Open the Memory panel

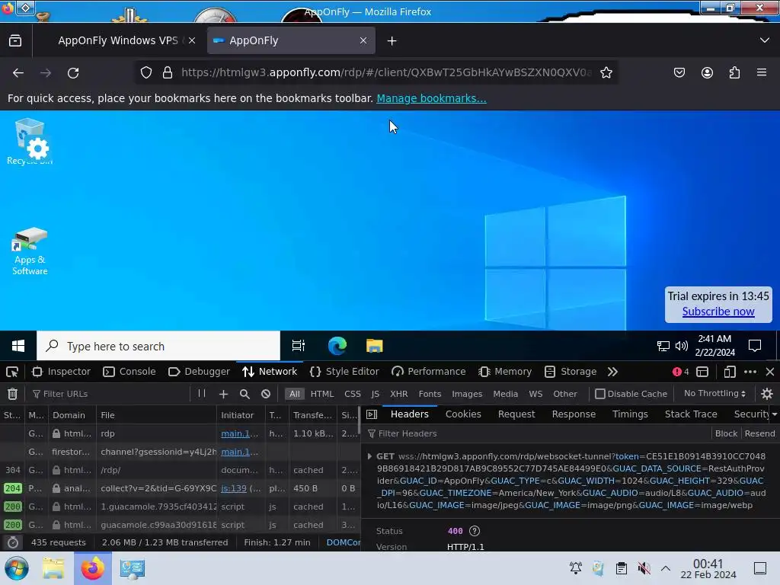click(x=505, y=372)
